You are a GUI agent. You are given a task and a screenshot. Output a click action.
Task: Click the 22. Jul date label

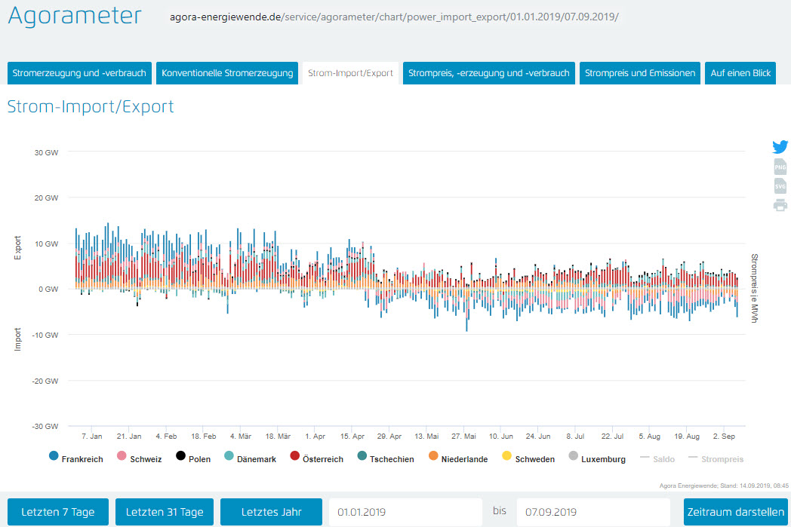click(x=612, y=437)
